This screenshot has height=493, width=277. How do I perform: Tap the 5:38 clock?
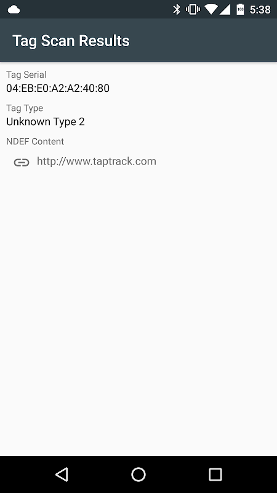click(x=260, y=10)
